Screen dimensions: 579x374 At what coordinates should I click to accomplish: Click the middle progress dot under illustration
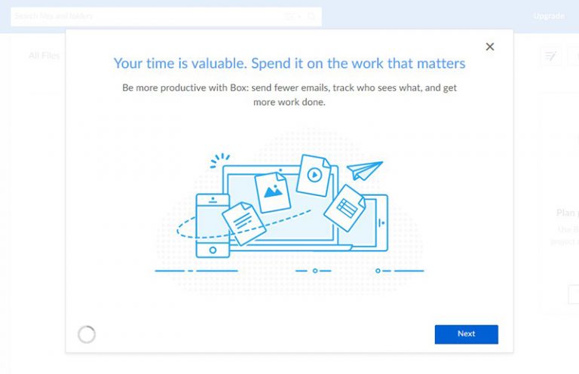[x=315, y=271]
